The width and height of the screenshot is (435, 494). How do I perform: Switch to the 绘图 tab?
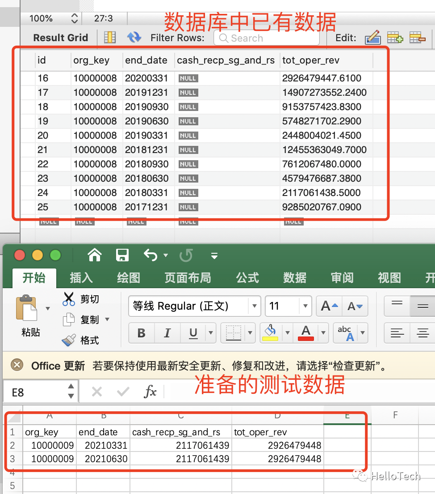coord(128,278)
